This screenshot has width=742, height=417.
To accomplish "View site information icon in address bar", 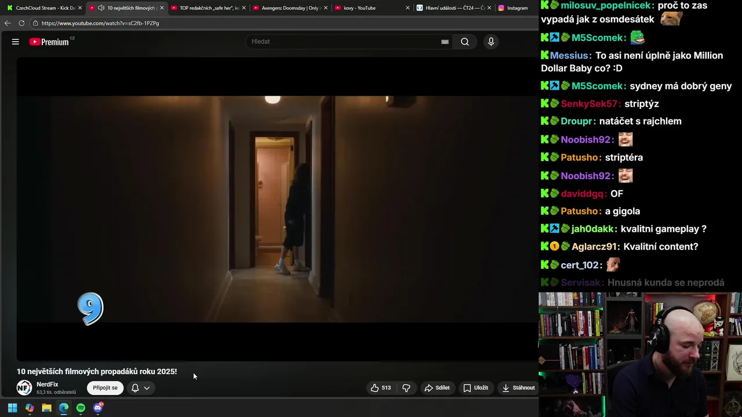I will coord(35,23).
